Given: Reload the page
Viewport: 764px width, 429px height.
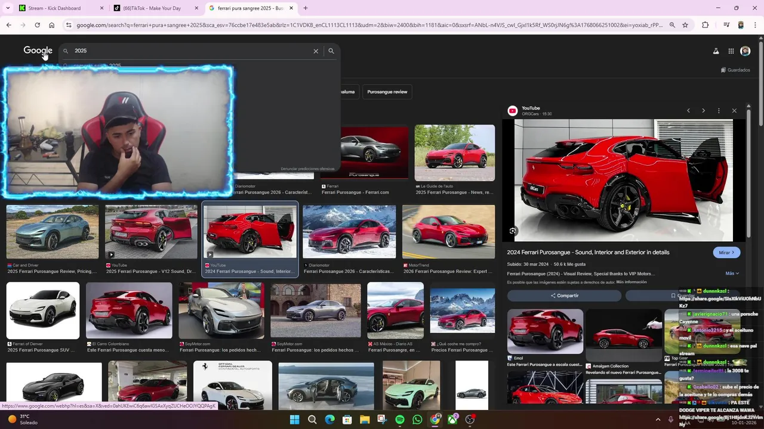Looking at the screenshot, I should [x=37, y=25].
